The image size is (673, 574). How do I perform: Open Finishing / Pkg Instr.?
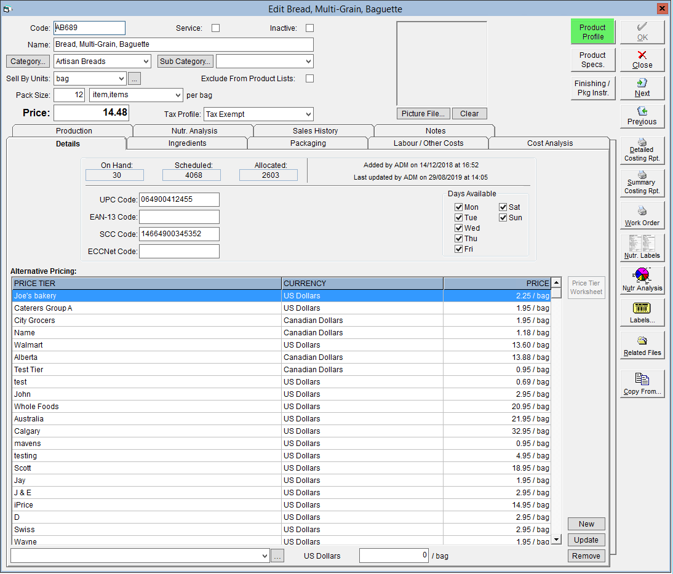[593, 88]
